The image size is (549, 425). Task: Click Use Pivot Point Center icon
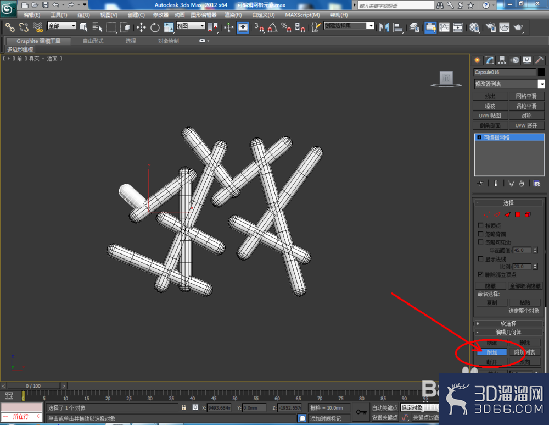(212, 27)
